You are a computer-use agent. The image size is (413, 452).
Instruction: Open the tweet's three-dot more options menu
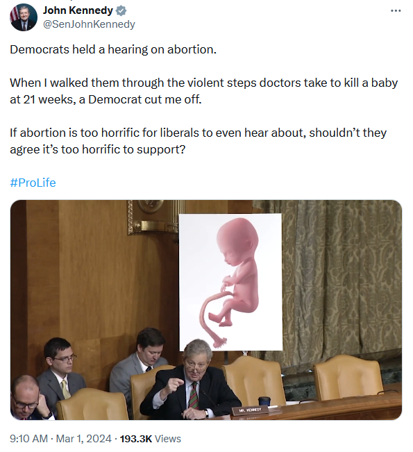[x=396, y=10]
